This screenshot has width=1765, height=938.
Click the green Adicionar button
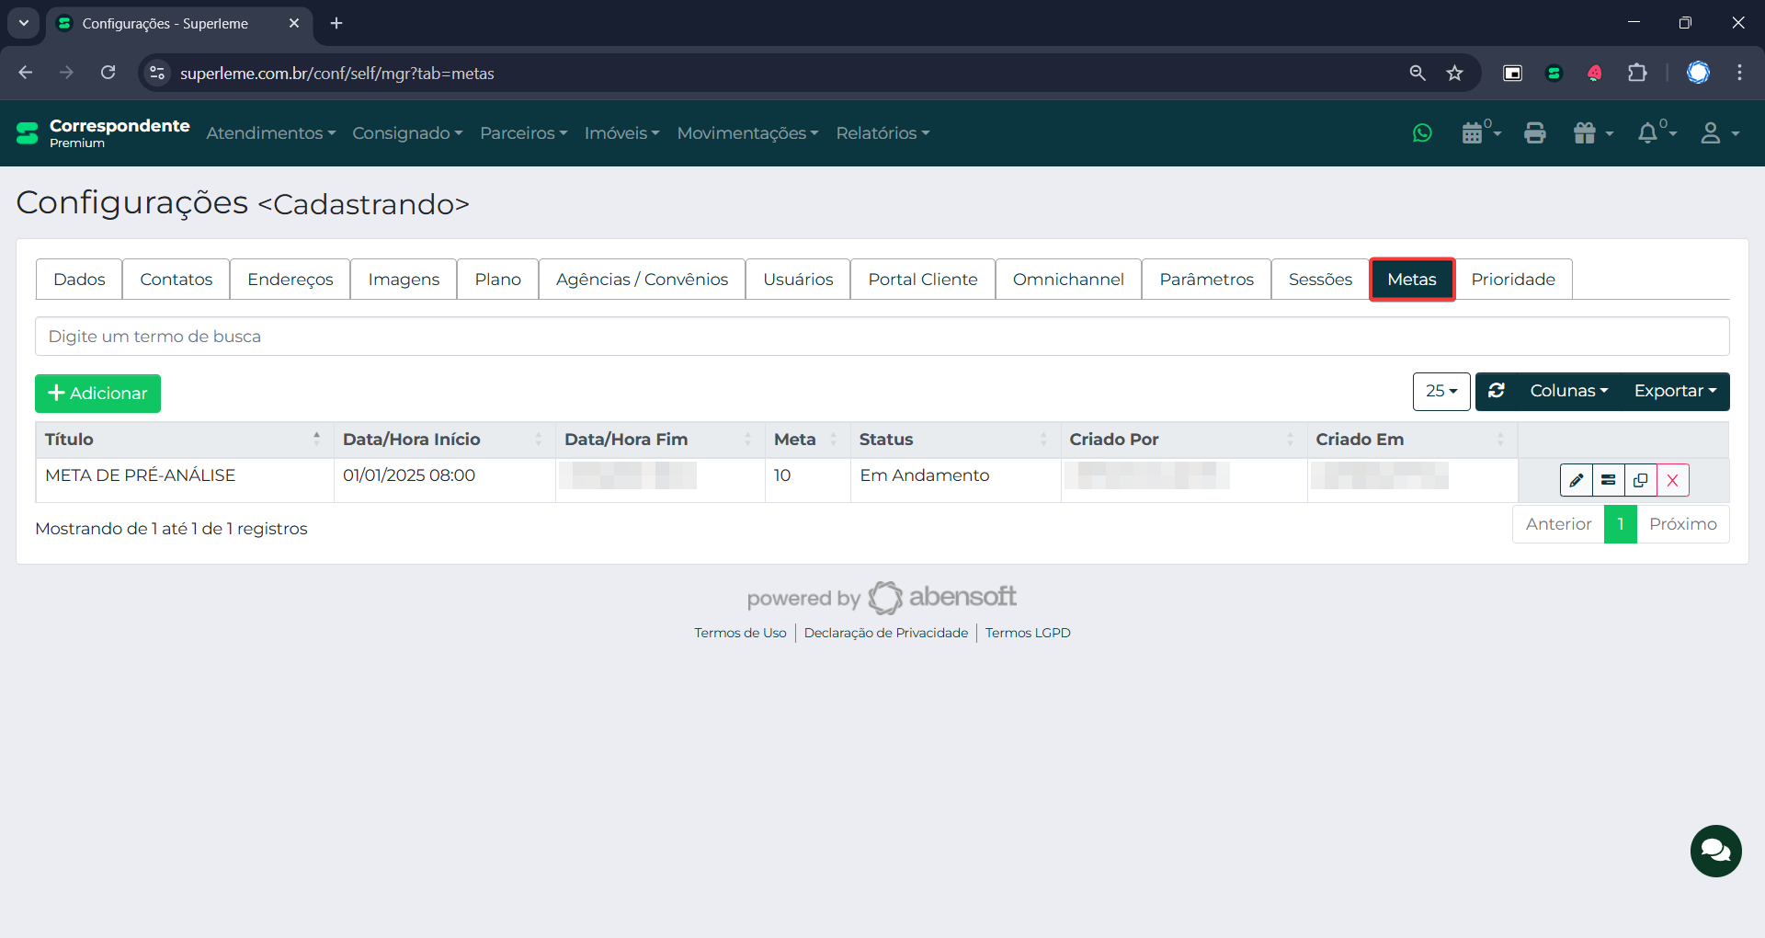click(x=97, y=394)
